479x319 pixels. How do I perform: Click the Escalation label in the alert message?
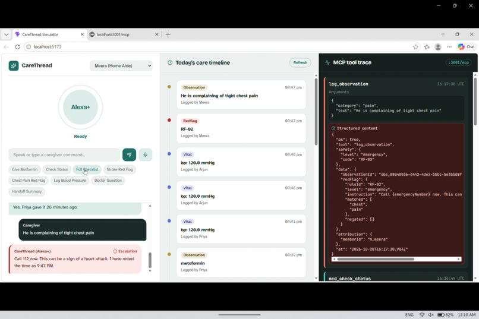click(125, 251)
